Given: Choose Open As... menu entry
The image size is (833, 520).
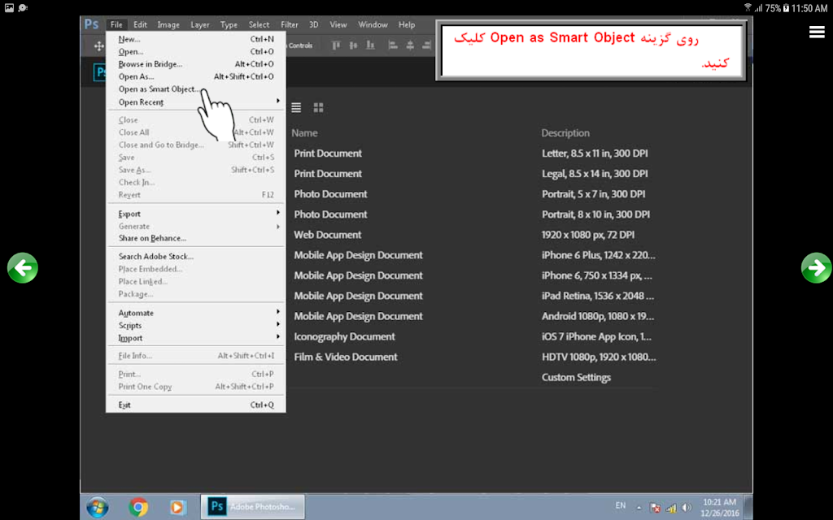Looking at the screenshot, I should click(x=196, y=76).
